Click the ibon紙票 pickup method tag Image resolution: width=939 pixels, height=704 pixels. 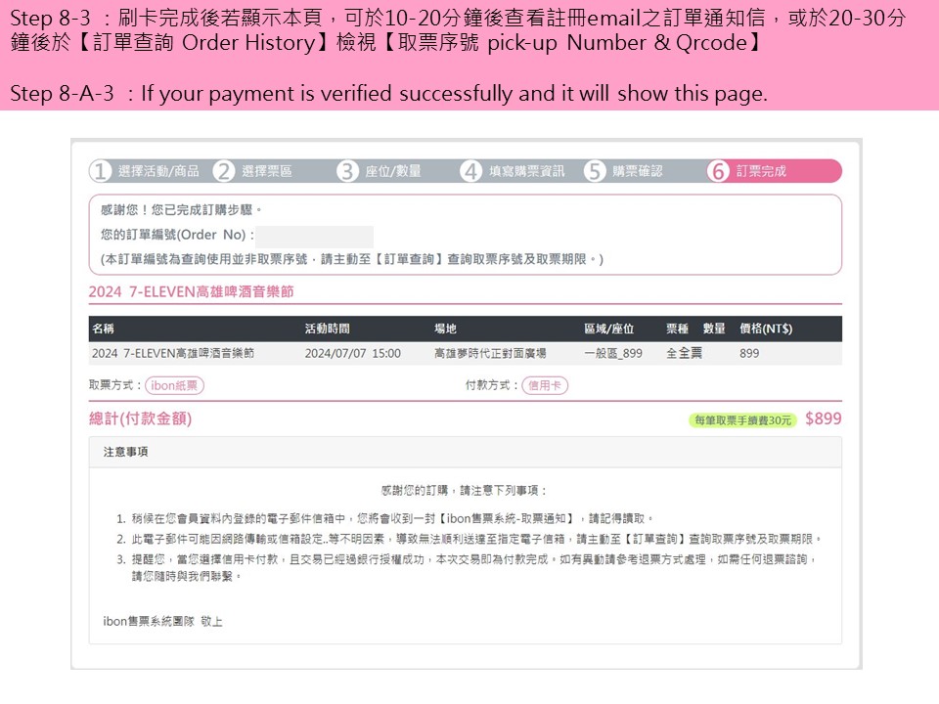tap(174, 385)
